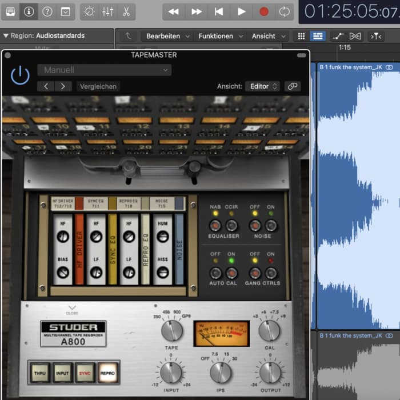Click the Repro EQ LF trim screw

pyautogui.click(x=129, y=272)
